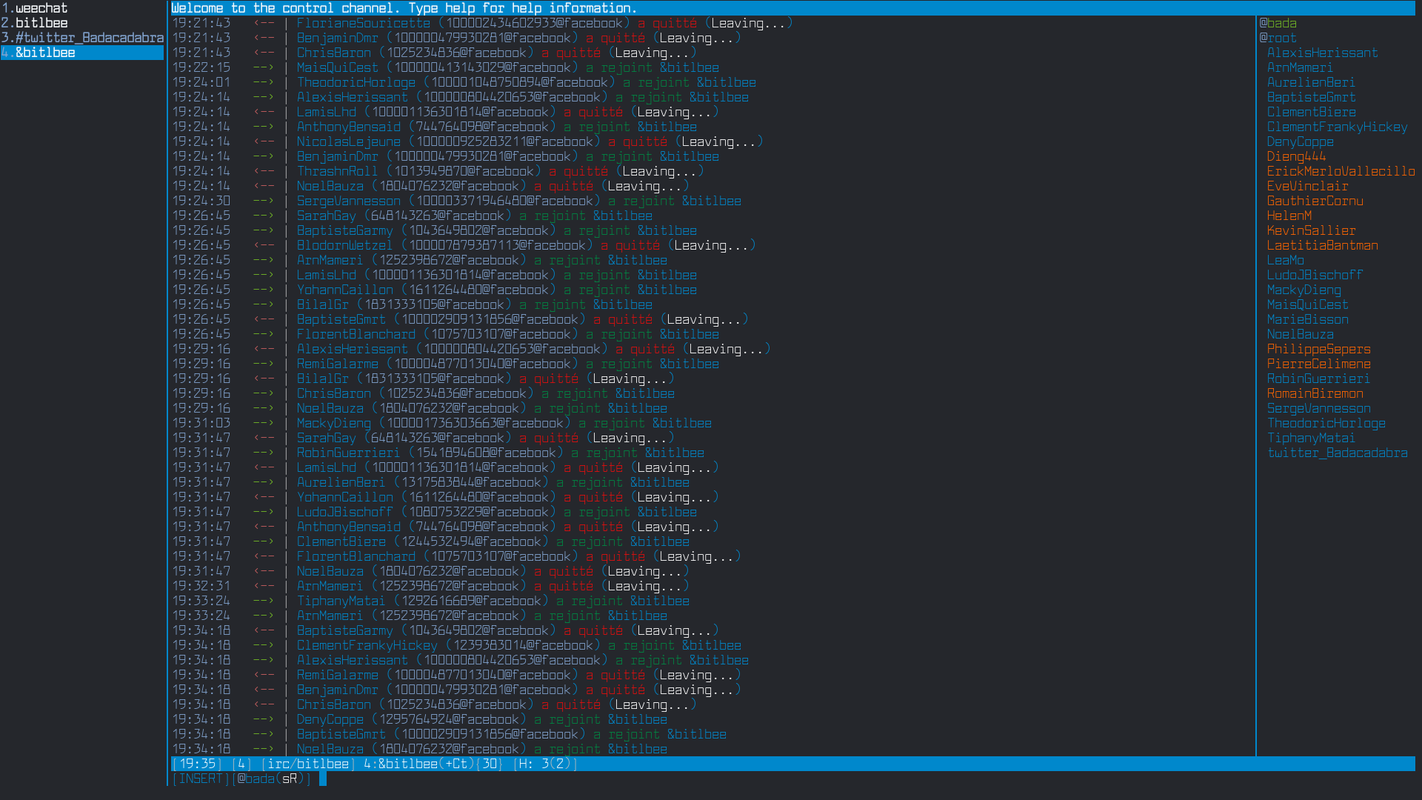Click PhilippeSepers nick in nicklist
This screenshot has height=800, width=1422.
point(1318,349)
